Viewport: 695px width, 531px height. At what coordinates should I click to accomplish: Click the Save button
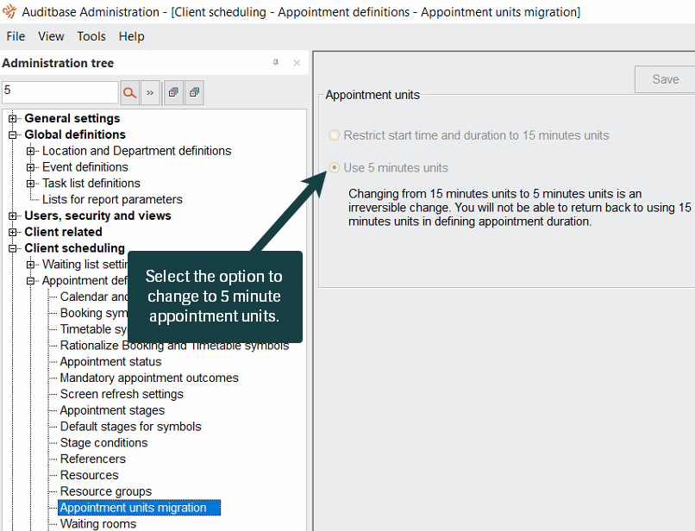665,79
